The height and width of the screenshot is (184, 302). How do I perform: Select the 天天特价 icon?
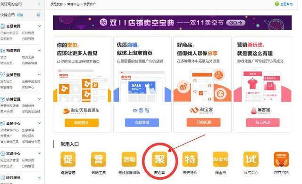click(x=190, y=159)
